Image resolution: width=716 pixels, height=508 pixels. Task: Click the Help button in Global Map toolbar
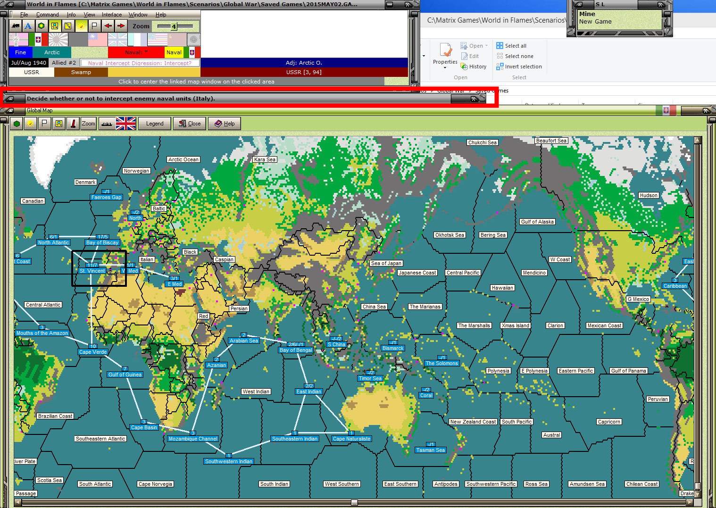pyautogui.click(x=225, y=124)
